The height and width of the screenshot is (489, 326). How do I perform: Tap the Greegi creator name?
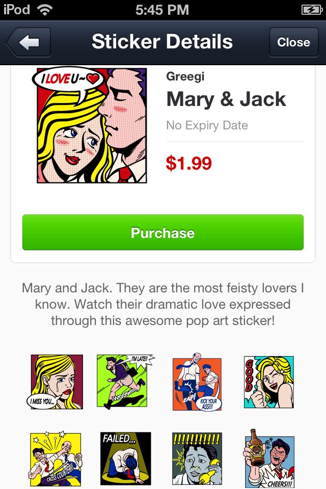(x=185, y=77)
